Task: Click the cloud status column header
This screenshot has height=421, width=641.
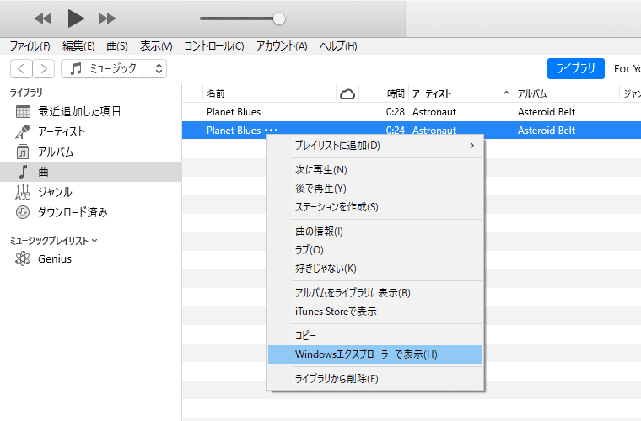Action: point(347,93)
